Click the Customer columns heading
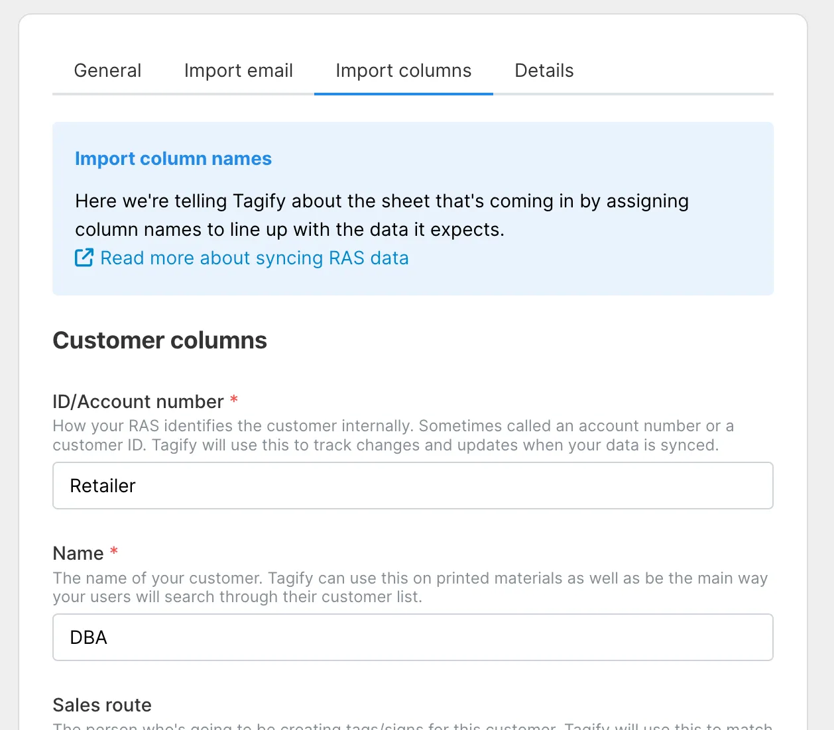This screenshot has width=834, height=730. coord(160,340)
